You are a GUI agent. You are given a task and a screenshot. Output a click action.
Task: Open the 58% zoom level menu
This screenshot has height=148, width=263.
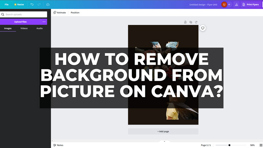tap(252, 145)
